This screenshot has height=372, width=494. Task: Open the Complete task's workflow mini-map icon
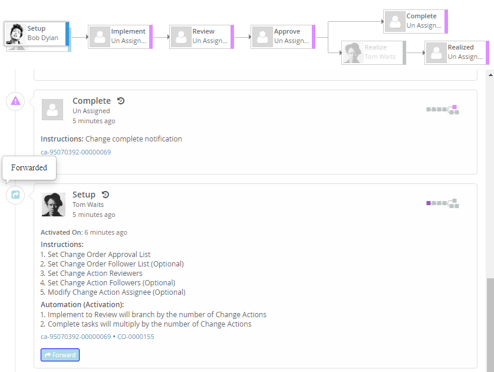442,110
